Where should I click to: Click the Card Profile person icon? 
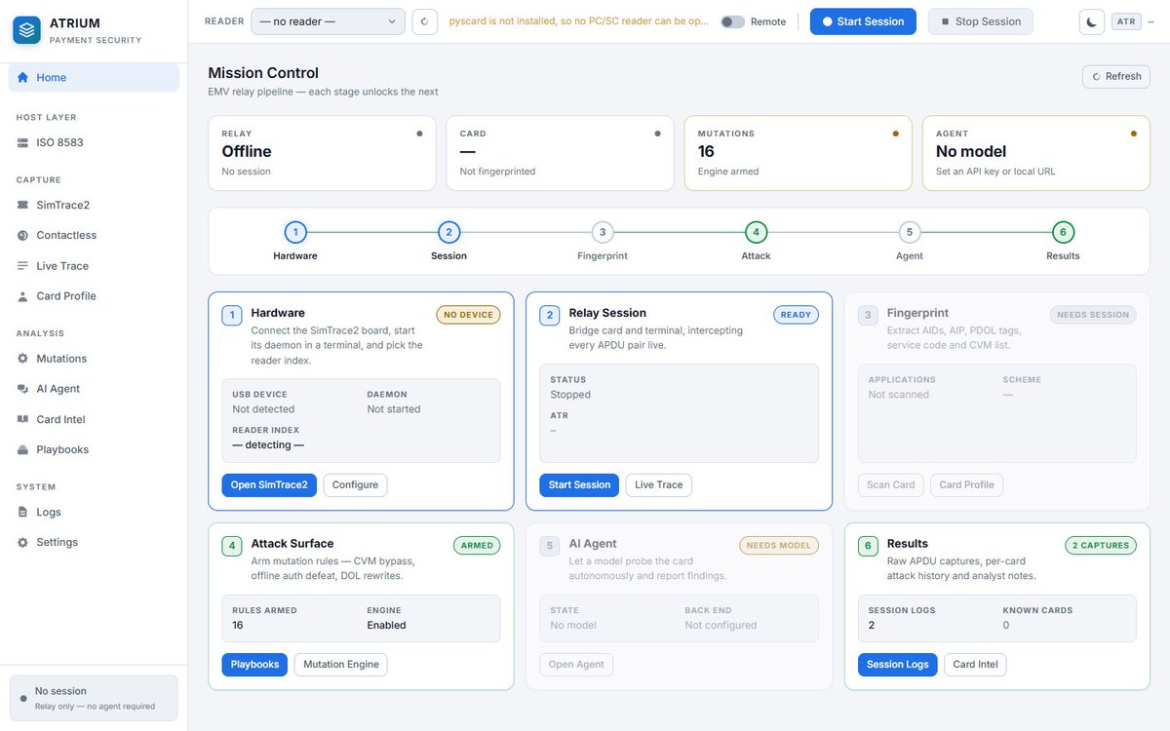pyautogui.click(x=23, y=296)
